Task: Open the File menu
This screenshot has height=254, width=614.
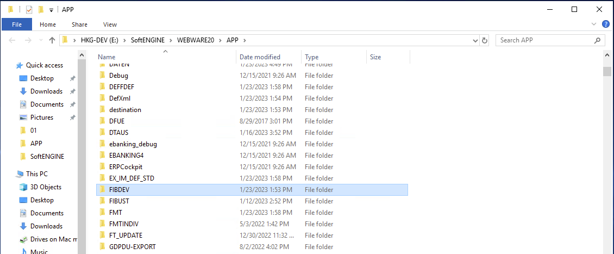Action: click(17, 24)
